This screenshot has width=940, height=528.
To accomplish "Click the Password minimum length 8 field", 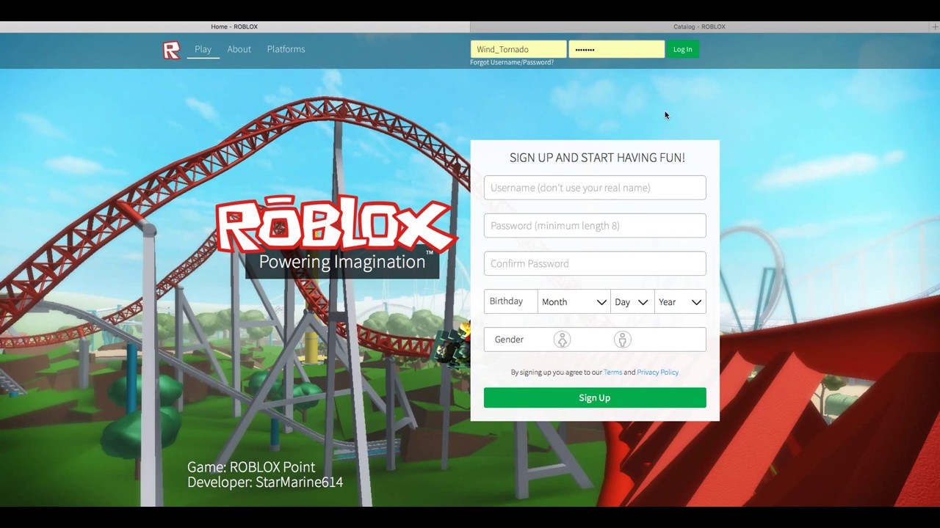I will click(595, 226).
